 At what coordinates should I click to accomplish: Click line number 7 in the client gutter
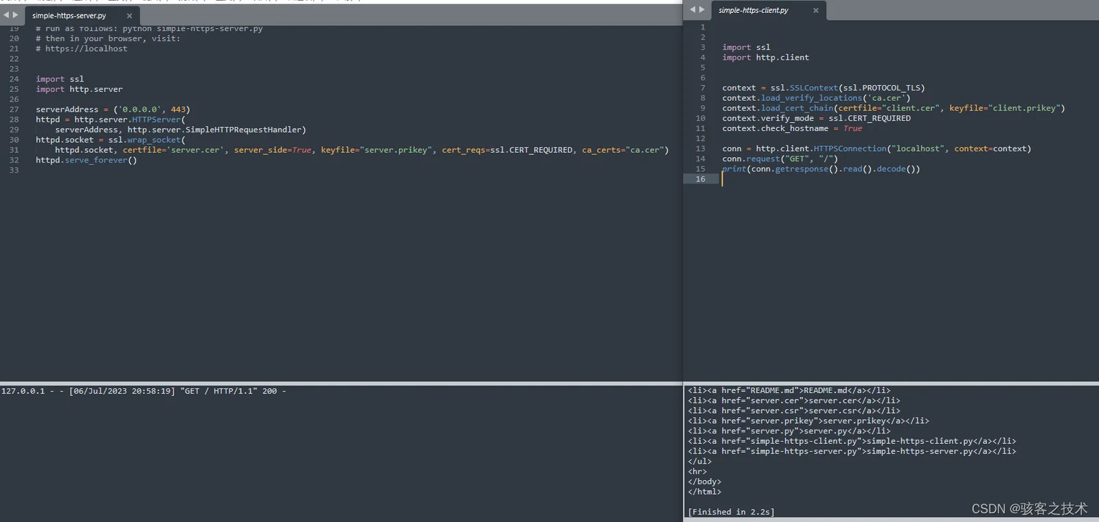click(x=703, y=88)
